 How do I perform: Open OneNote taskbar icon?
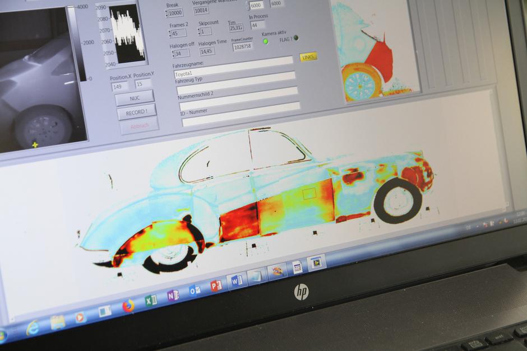[173, 295]
